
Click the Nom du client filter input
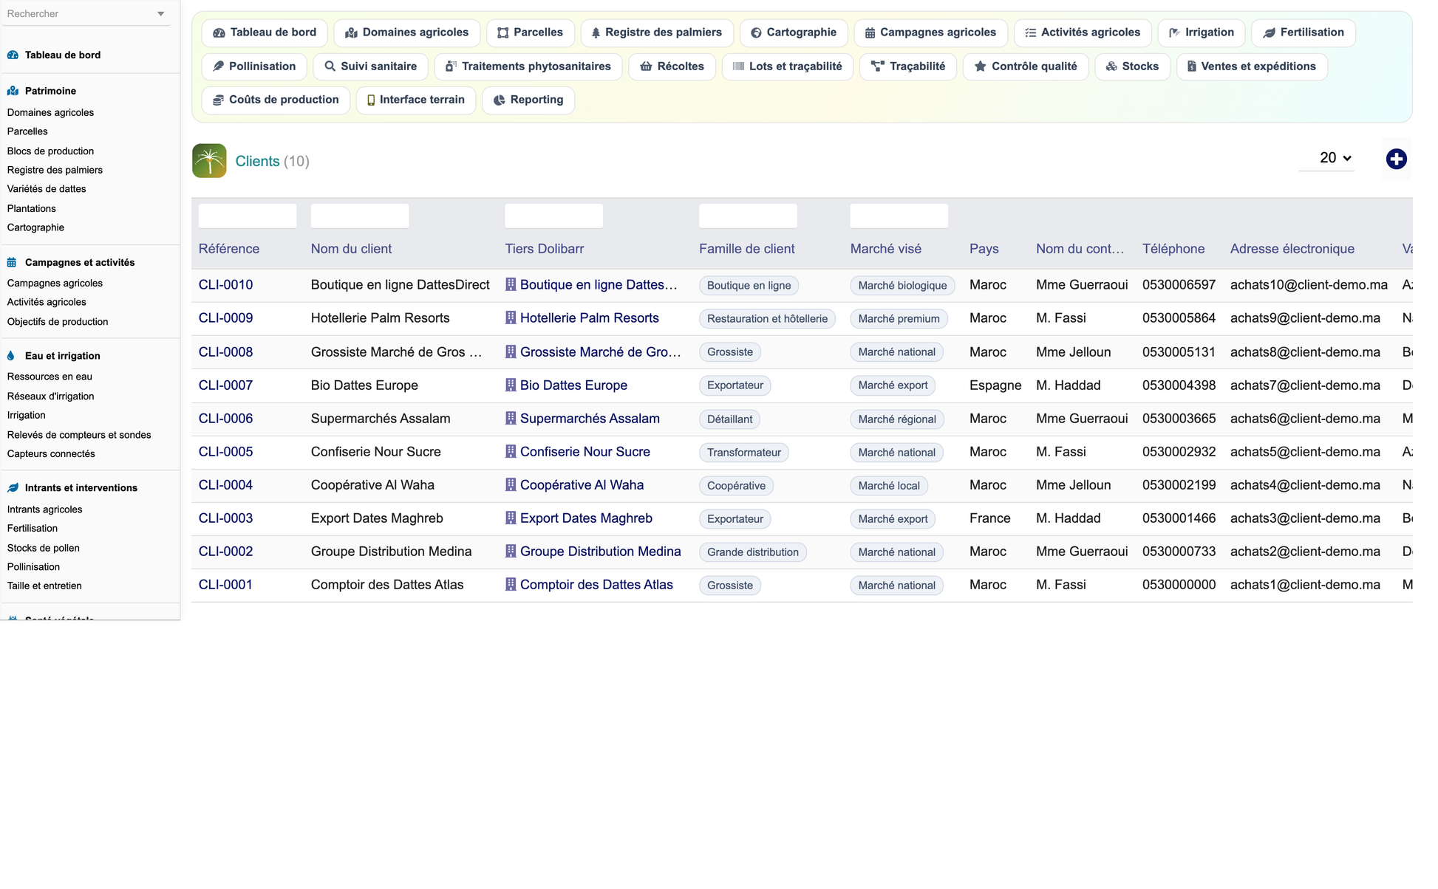[360, 216]
